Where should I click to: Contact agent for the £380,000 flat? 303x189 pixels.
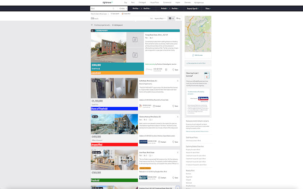[162, 178]
